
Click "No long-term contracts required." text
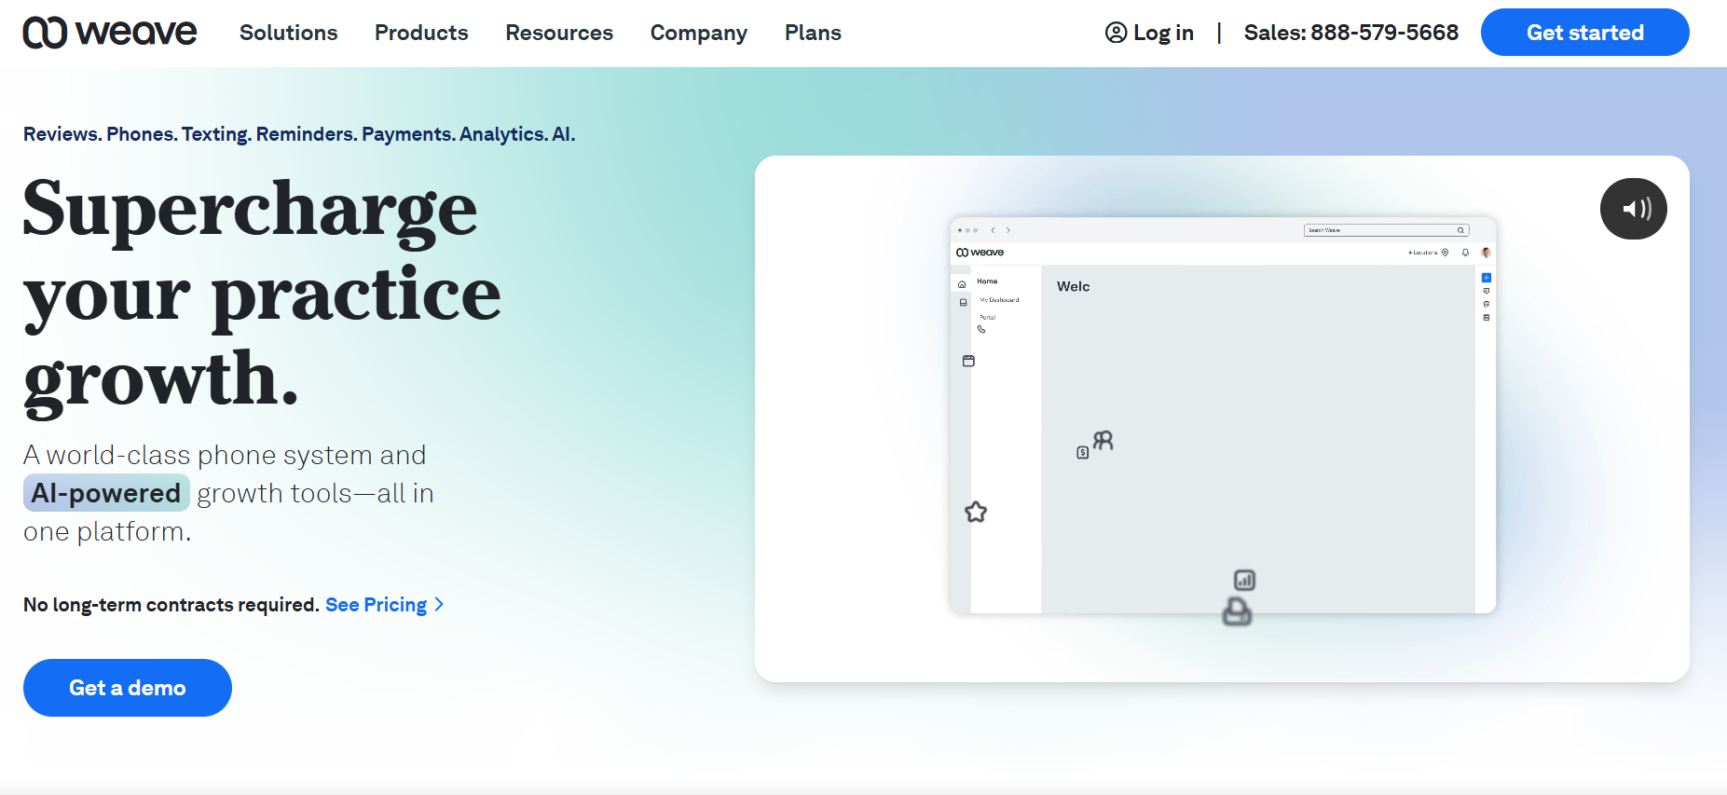[x=171, y=605]
